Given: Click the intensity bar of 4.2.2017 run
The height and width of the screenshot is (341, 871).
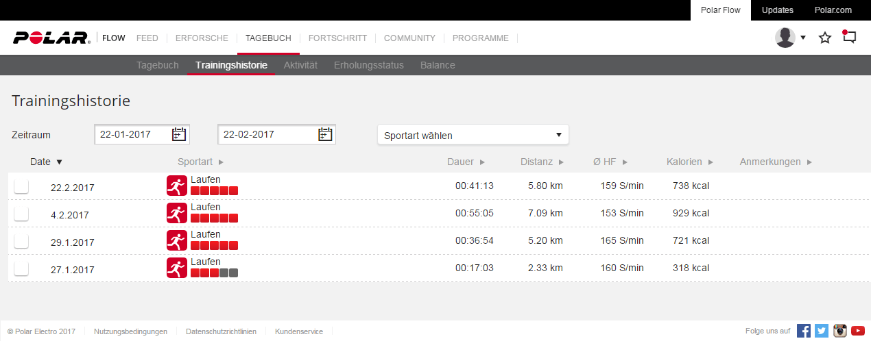Looking at the screenshot, I should tap(215, 218).
